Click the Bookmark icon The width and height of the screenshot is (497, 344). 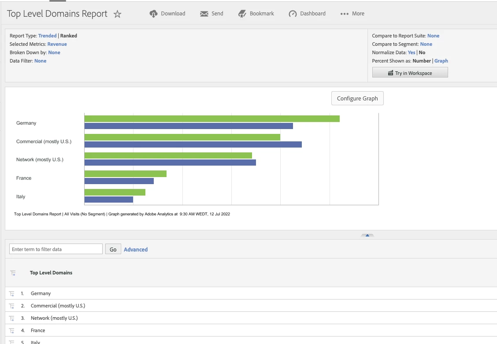(x=242, y=14)
